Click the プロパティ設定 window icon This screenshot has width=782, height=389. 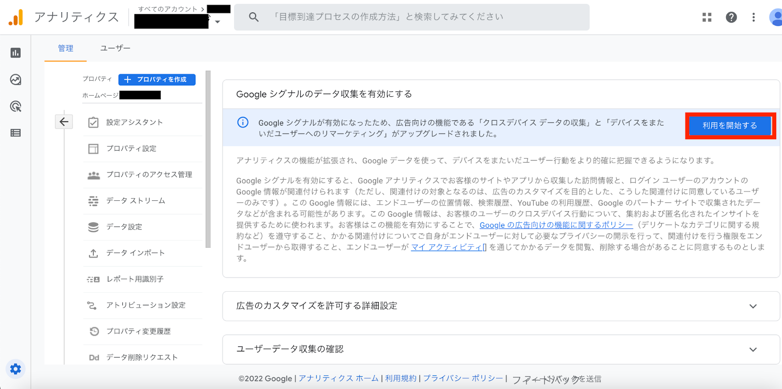[x=93, y=149]
